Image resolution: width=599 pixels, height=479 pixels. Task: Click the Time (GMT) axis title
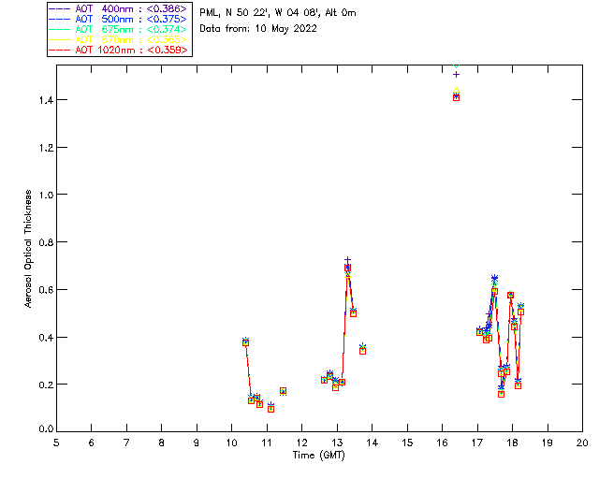click(x=319, y=456)
